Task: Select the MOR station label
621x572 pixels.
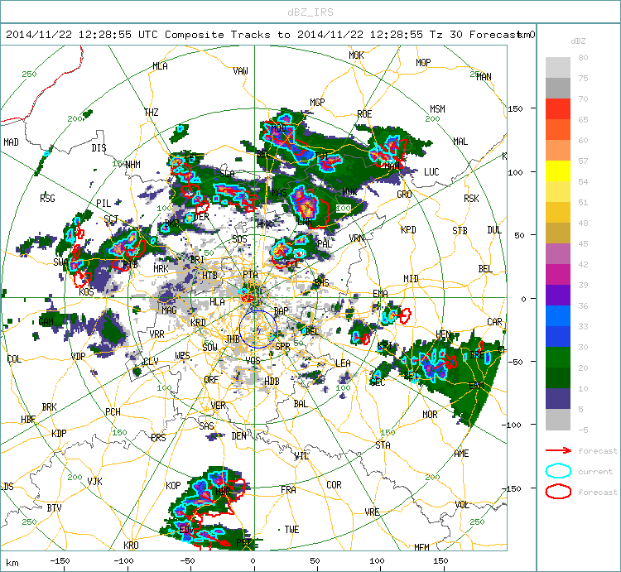Action: [430, 415]
